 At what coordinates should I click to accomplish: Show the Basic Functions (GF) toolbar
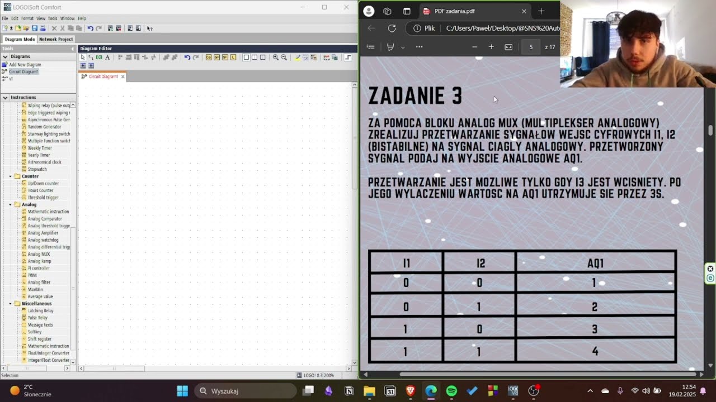(x=217, y=57)
